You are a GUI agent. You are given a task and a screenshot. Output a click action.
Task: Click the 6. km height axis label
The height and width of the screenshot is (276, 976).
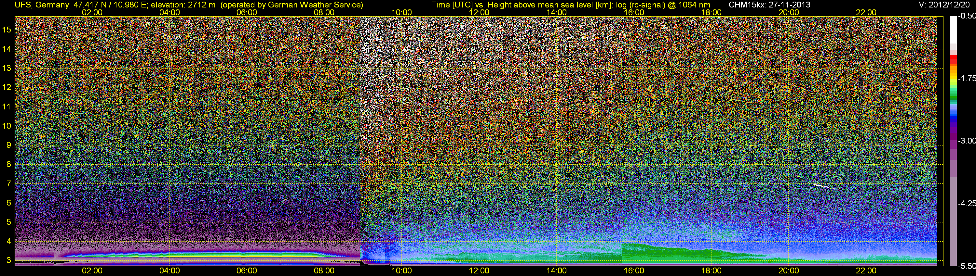tap(9, 203)
